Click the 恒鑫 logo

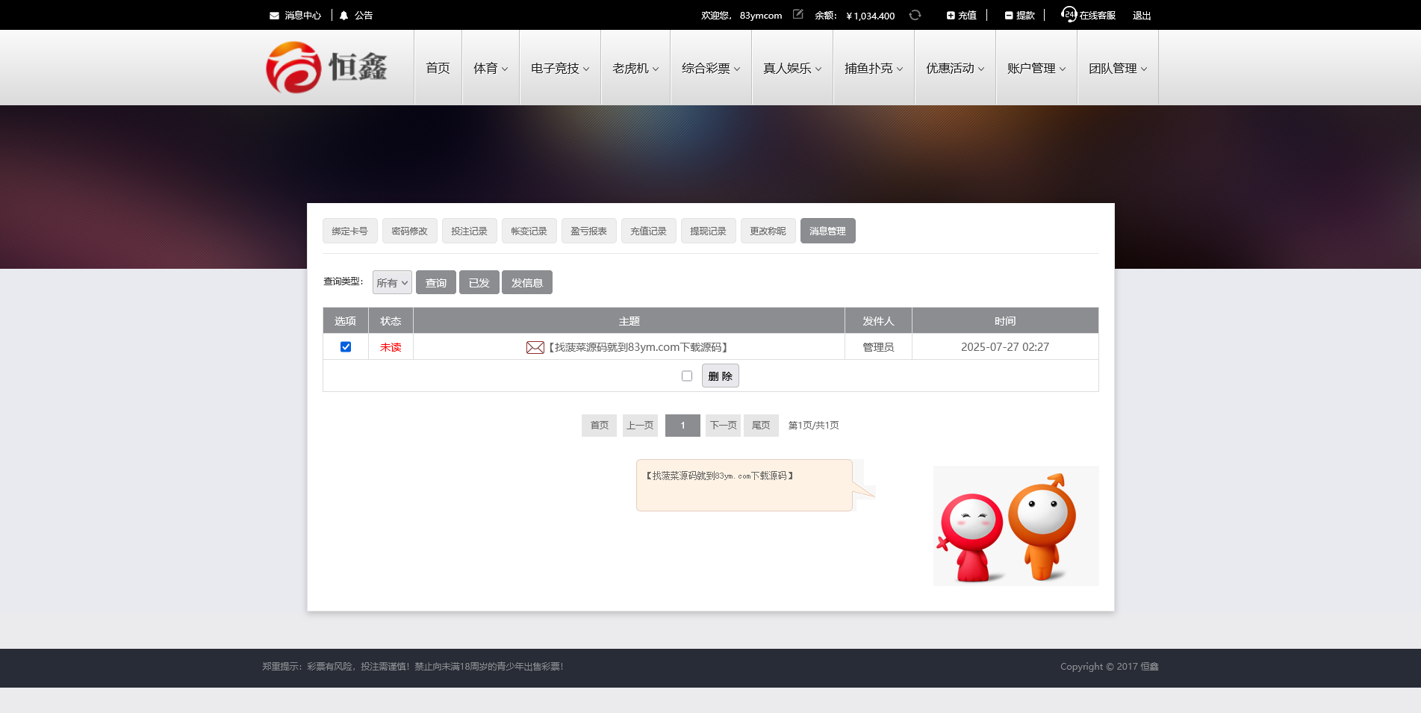coord(326,67)
